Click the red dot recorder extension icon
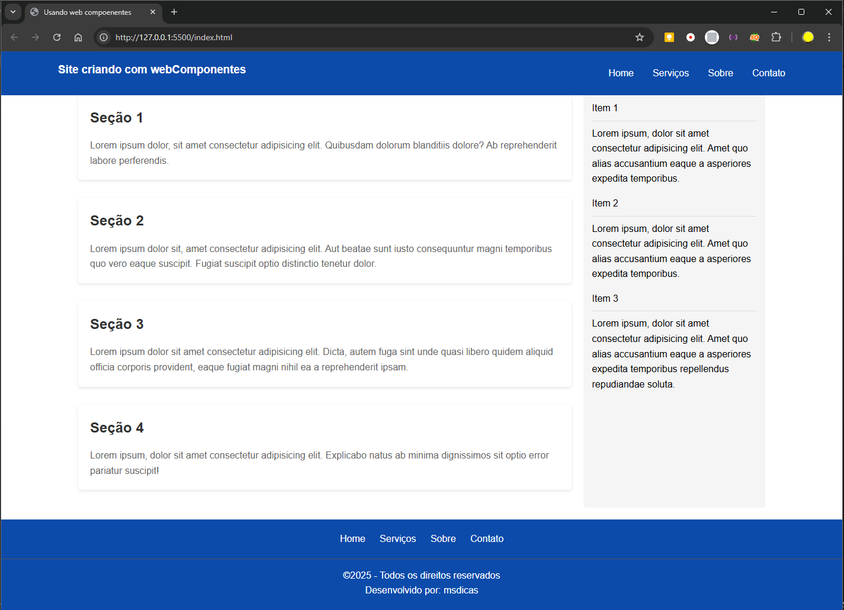 691,37
